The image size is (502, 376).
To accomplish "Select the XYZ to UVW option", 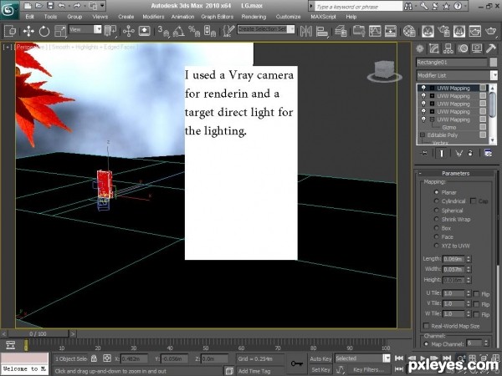I will pyautogui.click(x=436, y=246).
